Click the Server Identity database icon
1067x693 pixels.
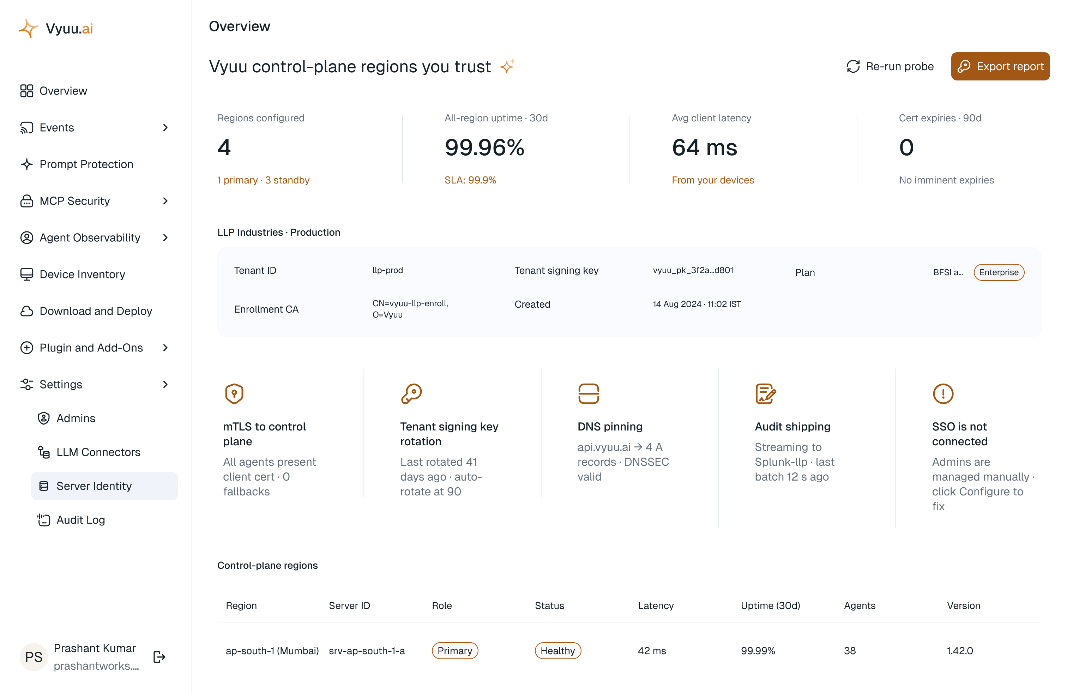tap(43, 486)
